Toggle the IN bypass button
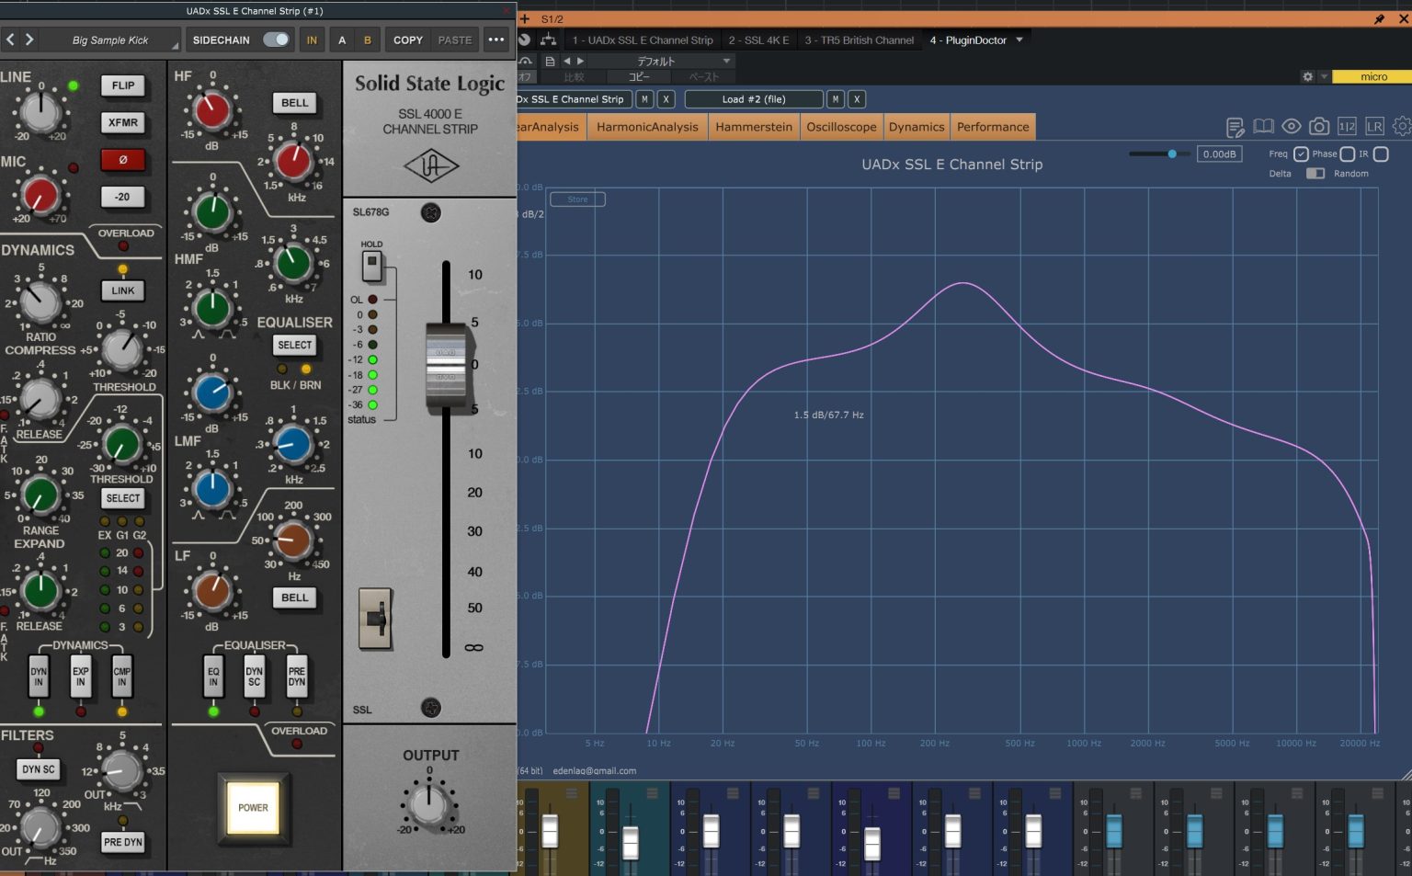 pyautogui.click(x=312, y=40)
